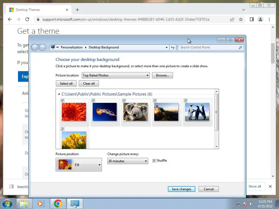Click the Chrome page scrollbar thumb
Image resolution: width=279 pixels, height=209 pixels.
click(273, 53)
